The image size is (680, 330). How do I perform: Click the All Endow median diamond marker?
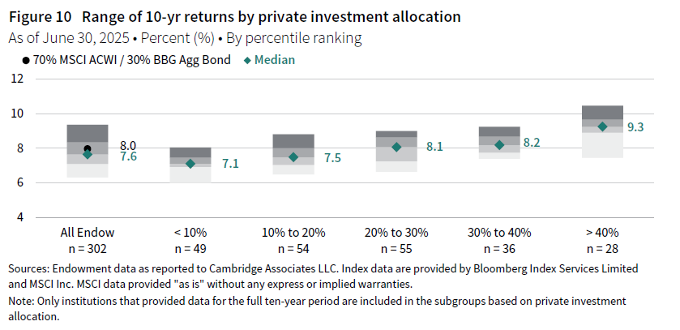click(x=88, y=154)
